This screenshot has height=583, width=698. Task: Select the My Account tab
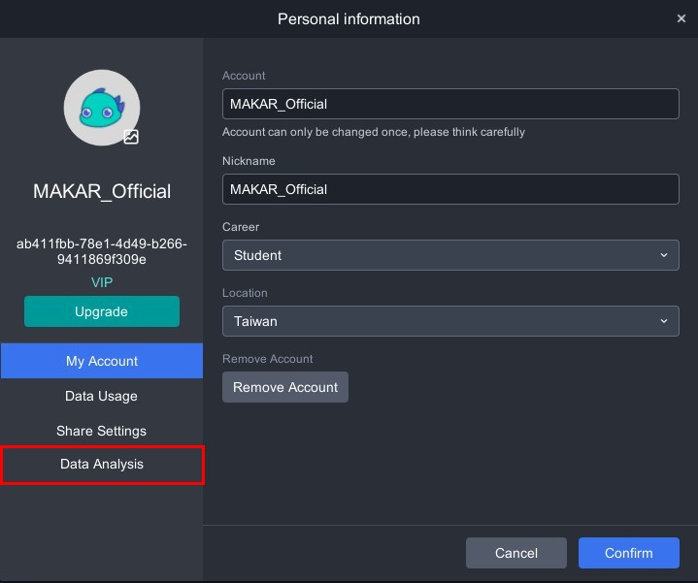[x=102, y=361]
